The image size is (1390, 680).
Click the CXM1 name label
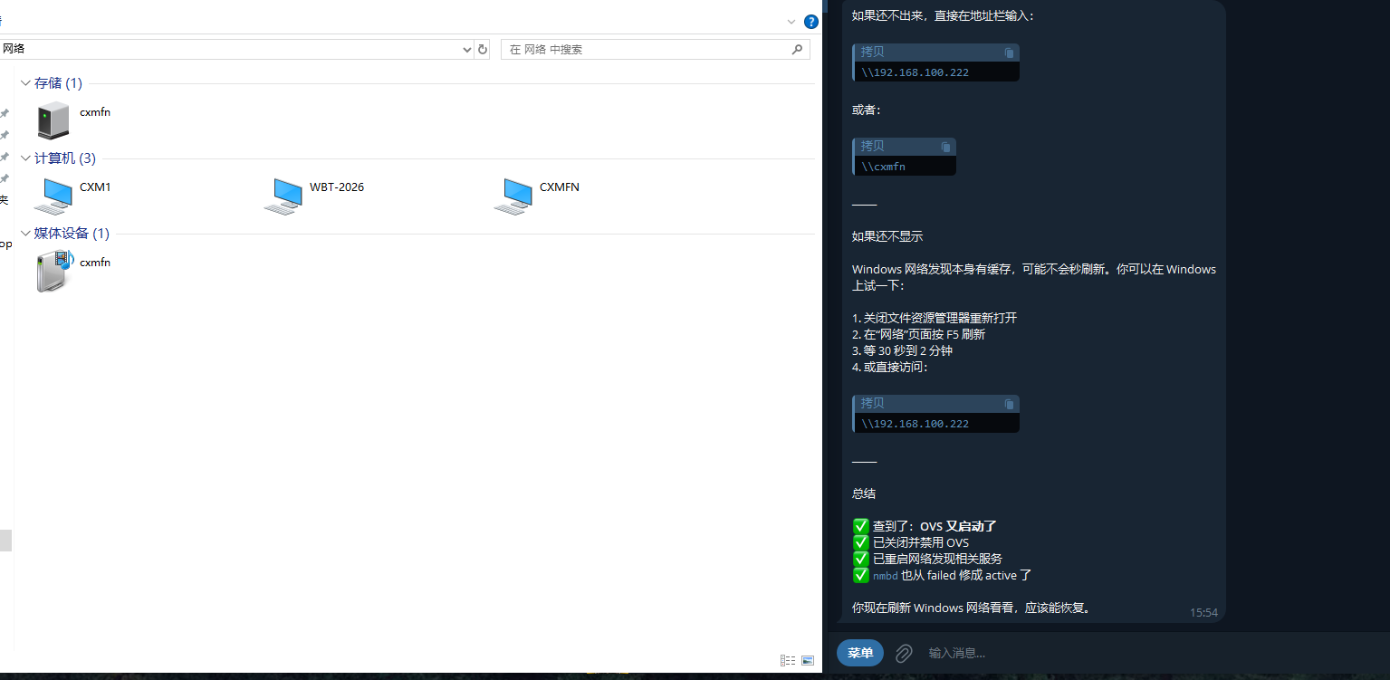click(95, 187)
